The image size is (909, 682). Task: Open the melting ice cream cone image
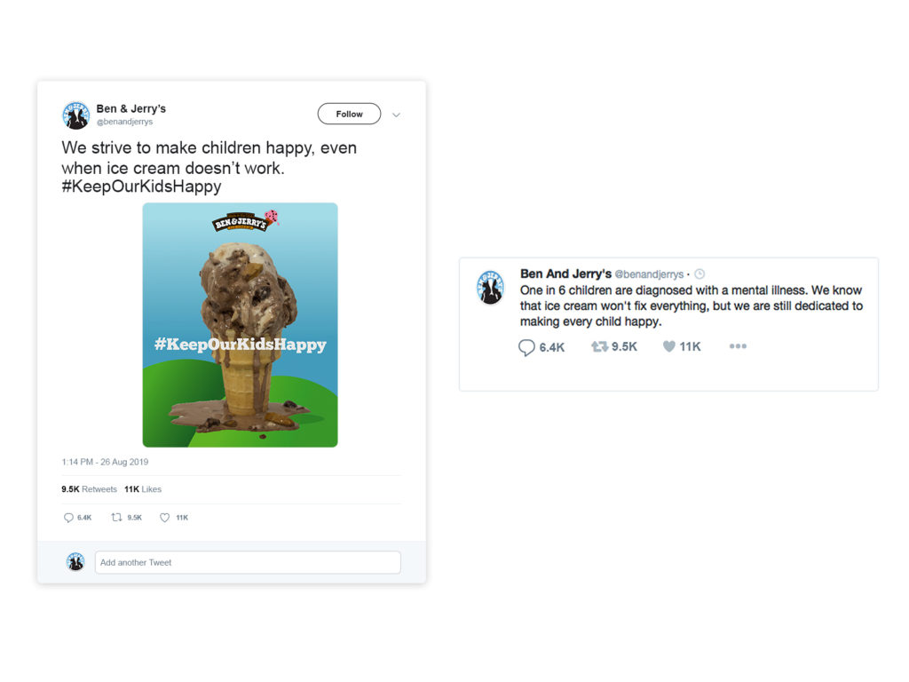(240, 325)
